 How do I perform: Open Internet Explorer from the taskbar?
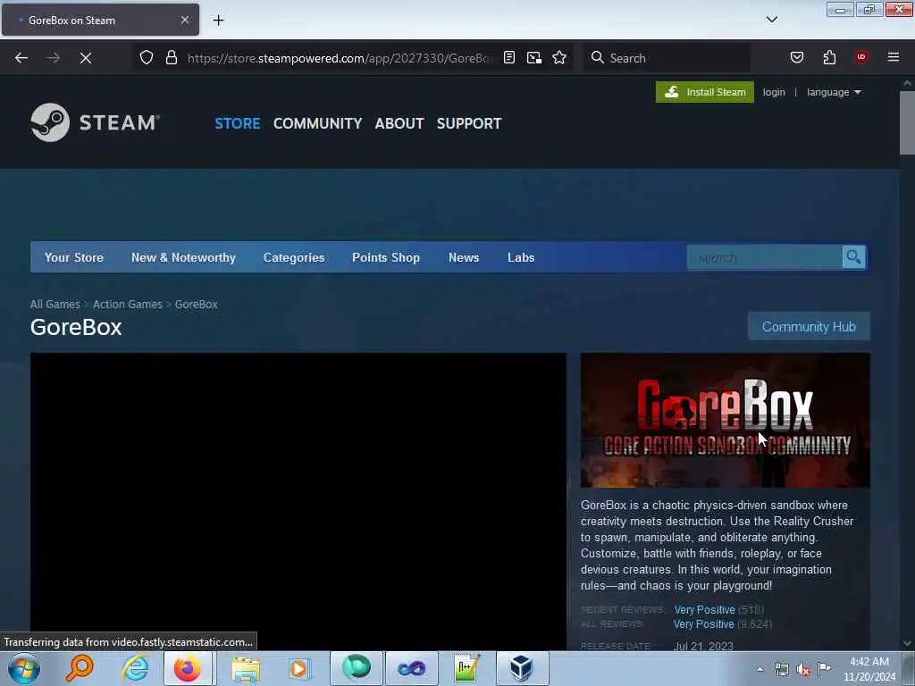pyautogui.click(x=135, y=668)
